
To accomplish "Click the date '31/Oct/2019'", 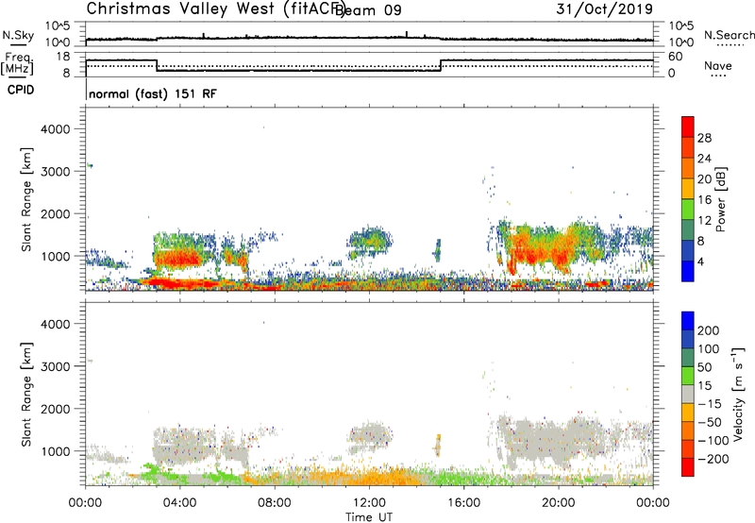I will 604,8.
